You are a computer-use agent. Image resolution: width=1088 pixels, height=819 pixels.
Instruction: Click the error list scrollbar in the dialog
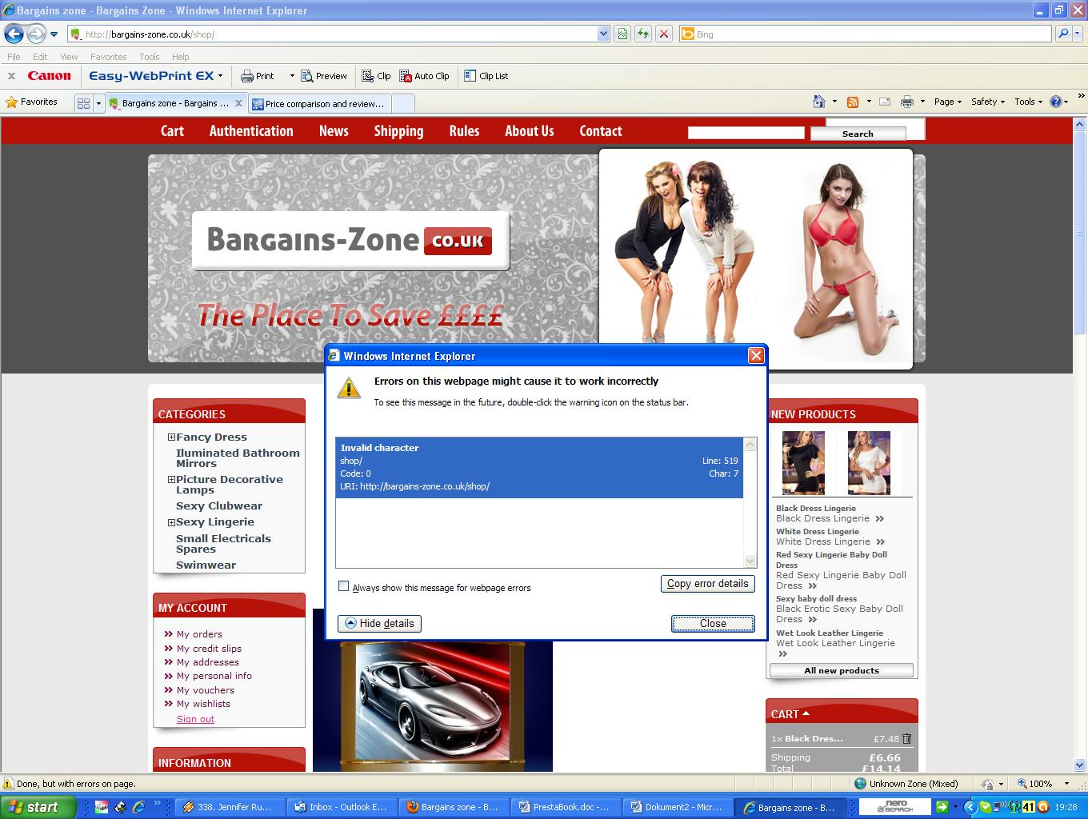(750, 502)
